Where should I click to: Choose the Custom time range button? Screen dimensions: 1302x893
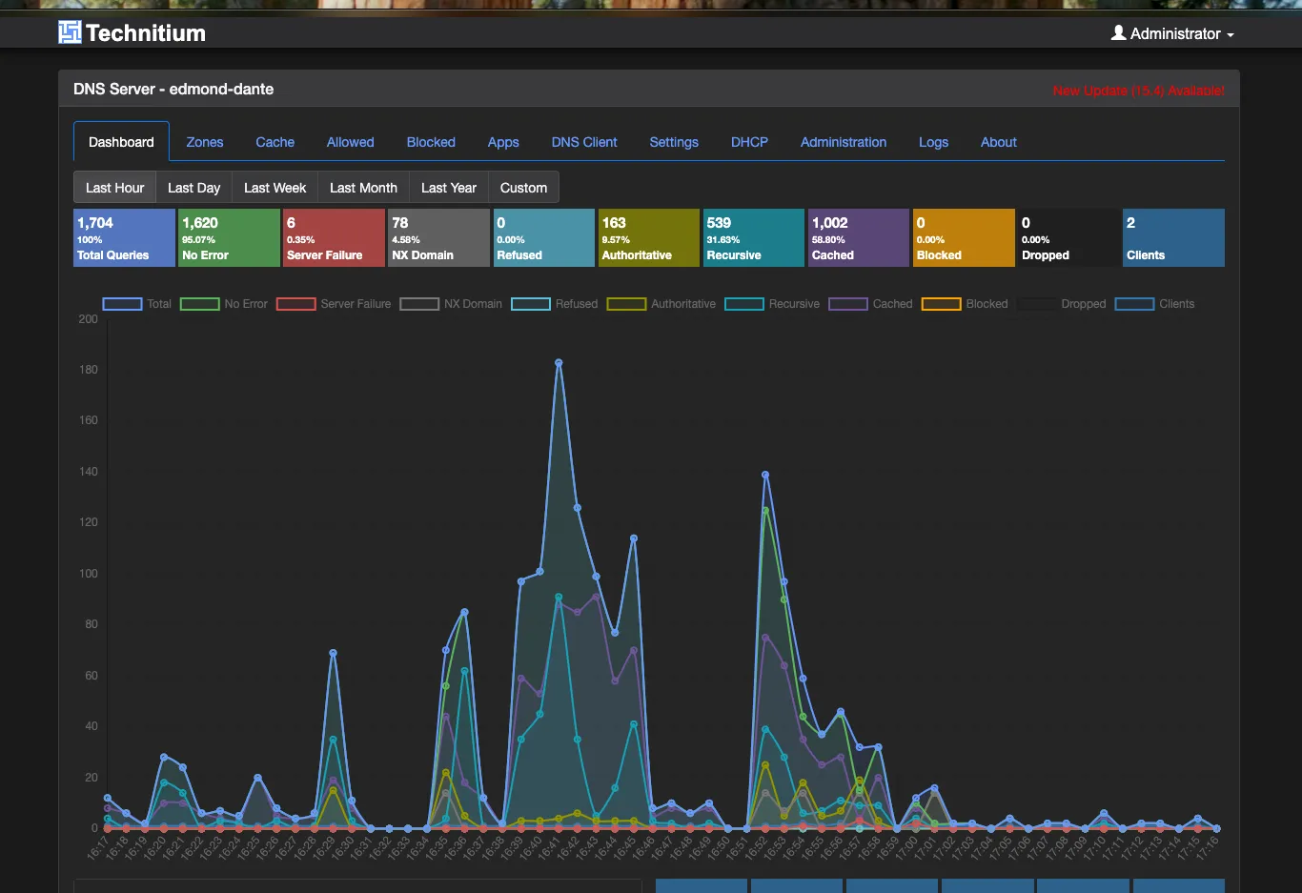[x=523, y=188]
